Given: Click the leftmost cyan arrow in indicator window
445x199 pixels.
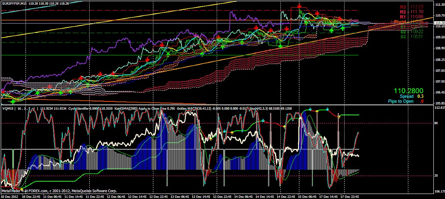Looking at the screenshot, I should coord(224,131).
